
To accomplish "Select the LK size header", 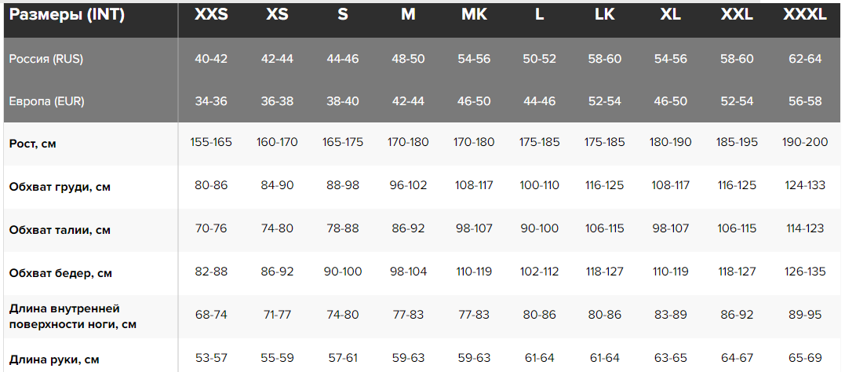I will (605, 15).
